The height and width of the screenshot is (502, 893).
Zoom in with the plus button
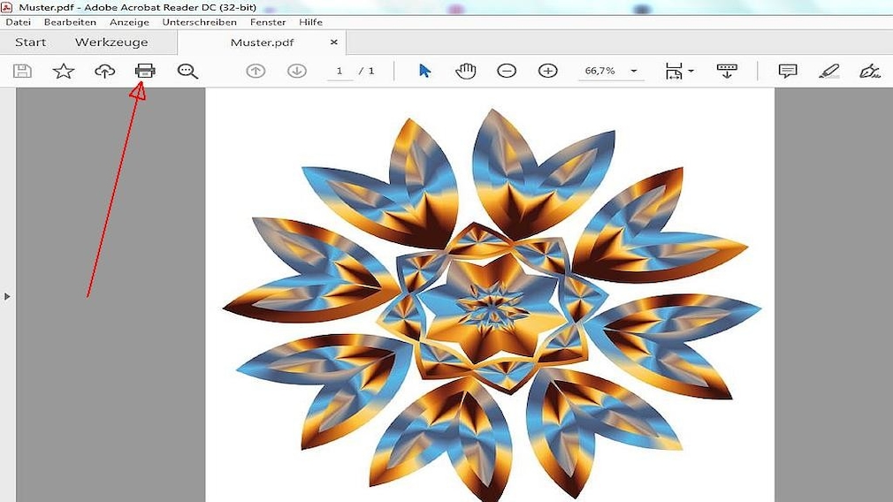point(548,71)
